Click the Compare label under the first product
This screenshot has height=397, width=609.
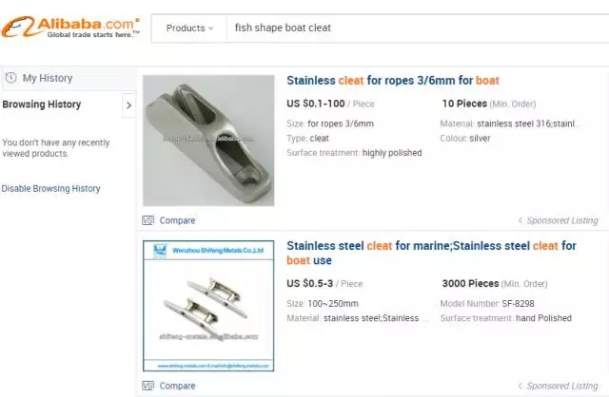[177, 220]
